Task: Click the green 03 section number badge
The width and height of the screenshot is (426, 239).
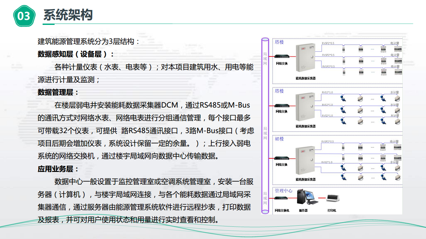Action: point(24,16)
